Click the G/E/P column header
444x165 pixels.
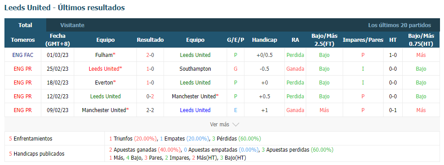click(235, 40)
